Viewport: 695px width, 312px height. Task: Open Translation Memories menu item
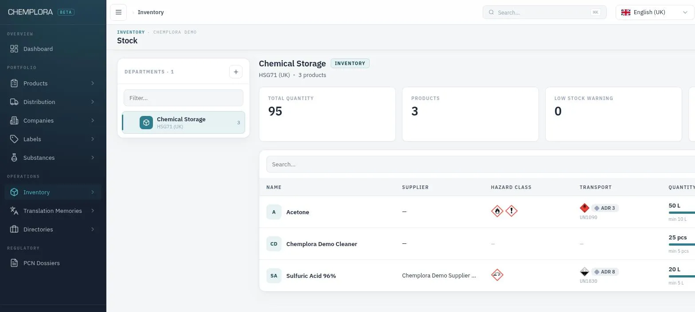coord(53,211)
